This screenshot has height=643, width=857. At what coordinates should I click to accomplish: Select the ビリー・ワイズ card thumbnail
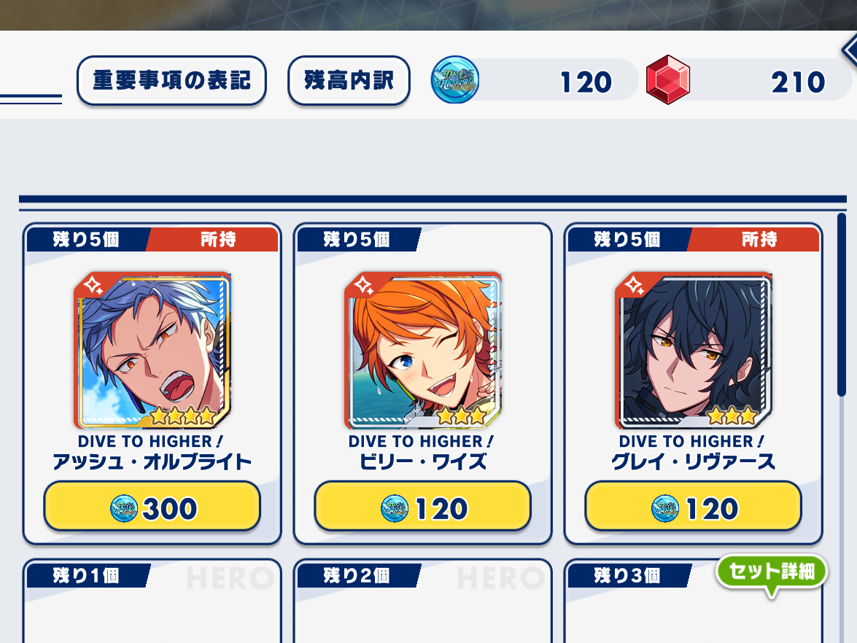point(423,351)
